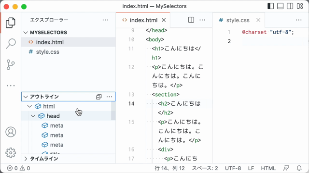Open the Source Control view icon
The height and width of the screenshot is (173, 309).
11,65
